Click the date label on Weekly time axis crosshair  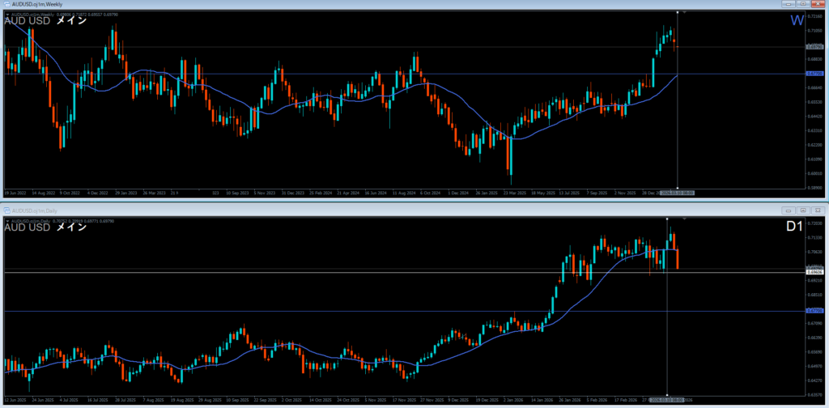[x=677, y=193]
